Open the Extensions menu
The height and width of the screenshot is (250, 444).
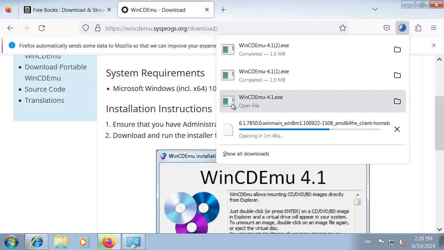pos(418,28)
